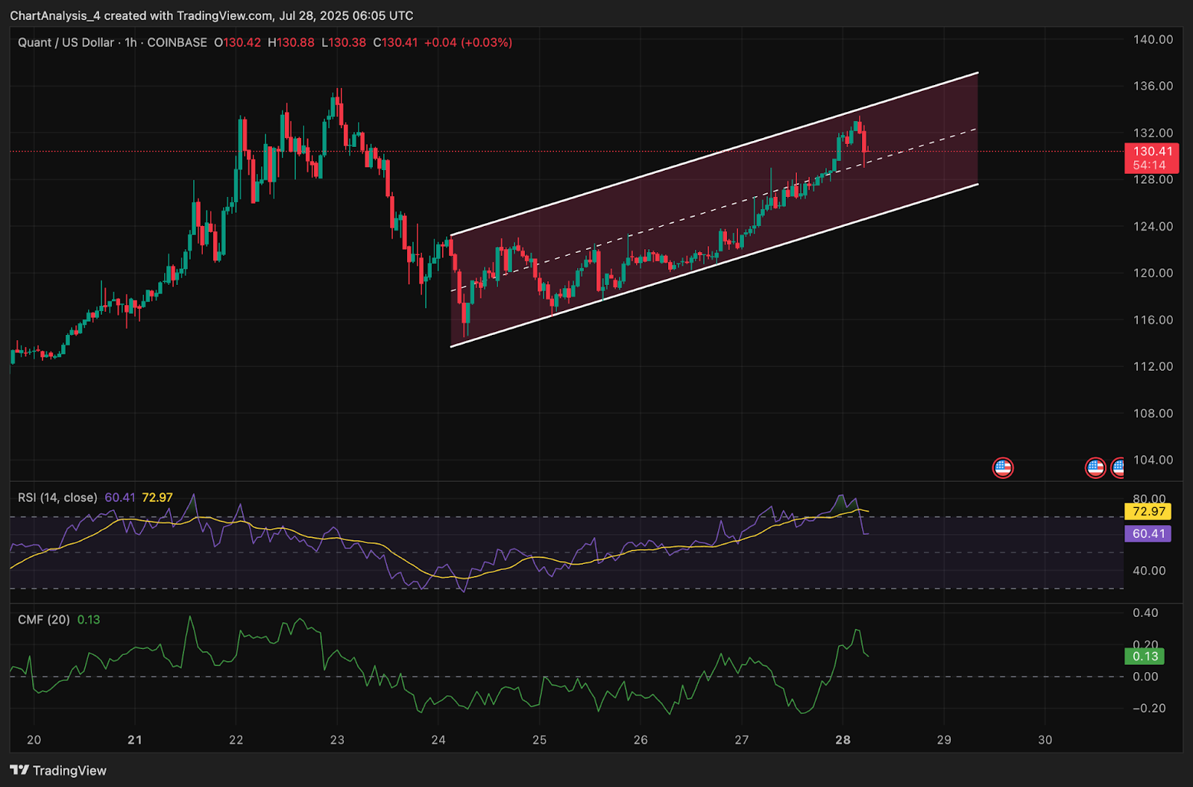Click the Quant / US Dollar symbol title
The image size is (1193, 787).
pyautogui.click(x=66, y=43)
